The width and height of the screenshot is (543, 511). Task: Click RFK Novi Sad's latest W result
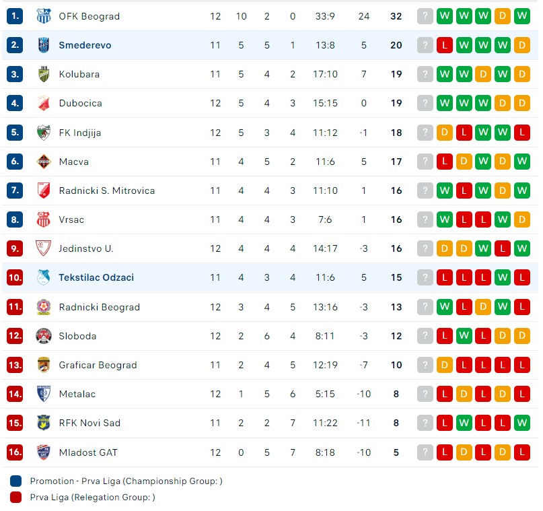pos(522,423)
